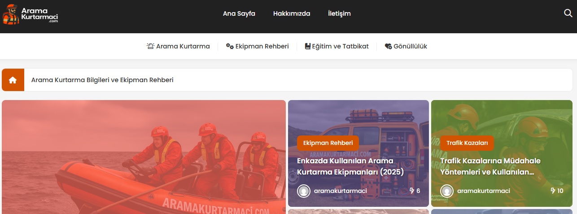577x214 pixels.
Task: Open the search magnifier icon
Action: [568, 13]
